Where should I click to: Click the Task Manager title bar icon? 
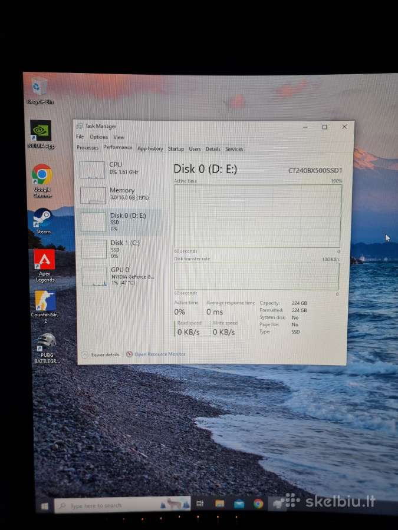click(x=80, y=126)
